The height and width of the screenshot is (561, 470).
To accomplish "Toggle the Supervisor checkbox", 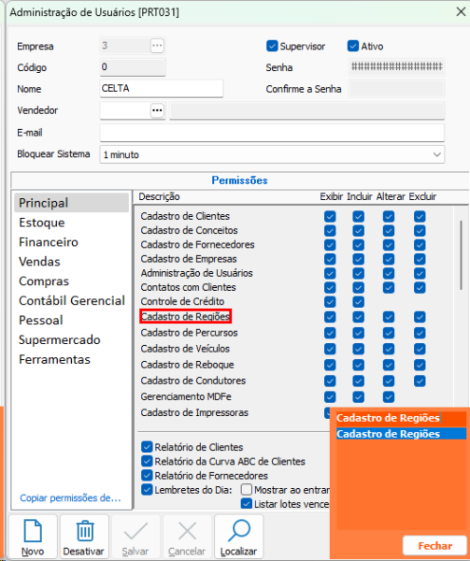I will [x=272, y=46].
